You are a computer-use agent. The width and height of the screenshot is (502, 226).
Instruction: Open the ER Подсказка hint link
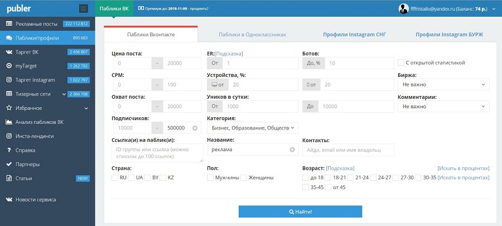[x=229, y=54]
